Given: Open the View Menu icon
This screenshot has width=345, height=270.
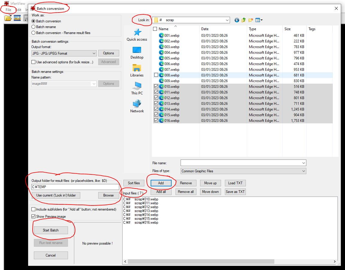Looking at the screenshot, I should pos(259,20).
